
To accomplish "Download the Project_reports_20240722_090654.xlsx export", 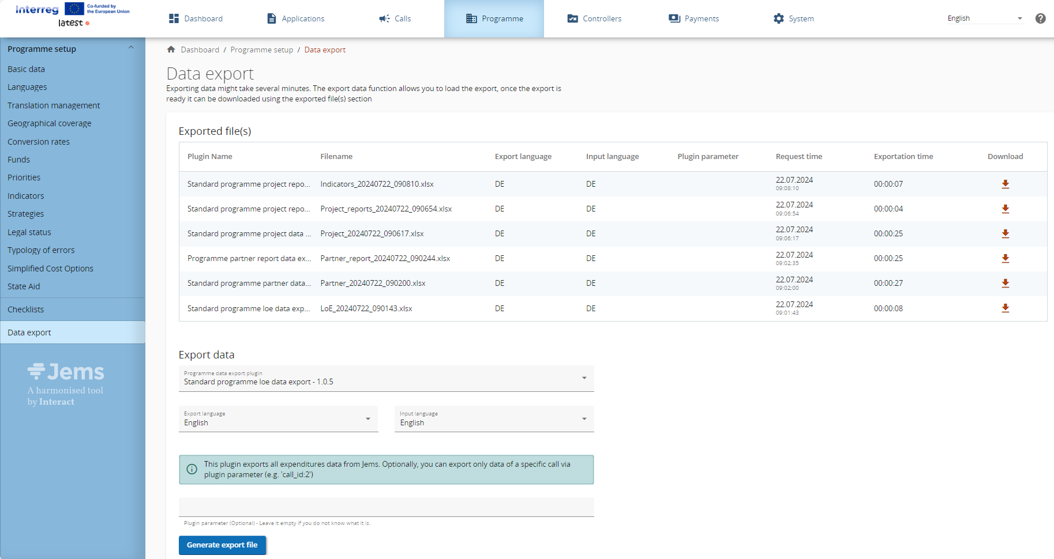I will click(x=1005, y=209).
